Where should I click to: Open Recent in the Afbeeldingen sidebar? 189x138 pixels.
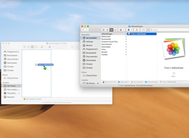pos(89,45)
